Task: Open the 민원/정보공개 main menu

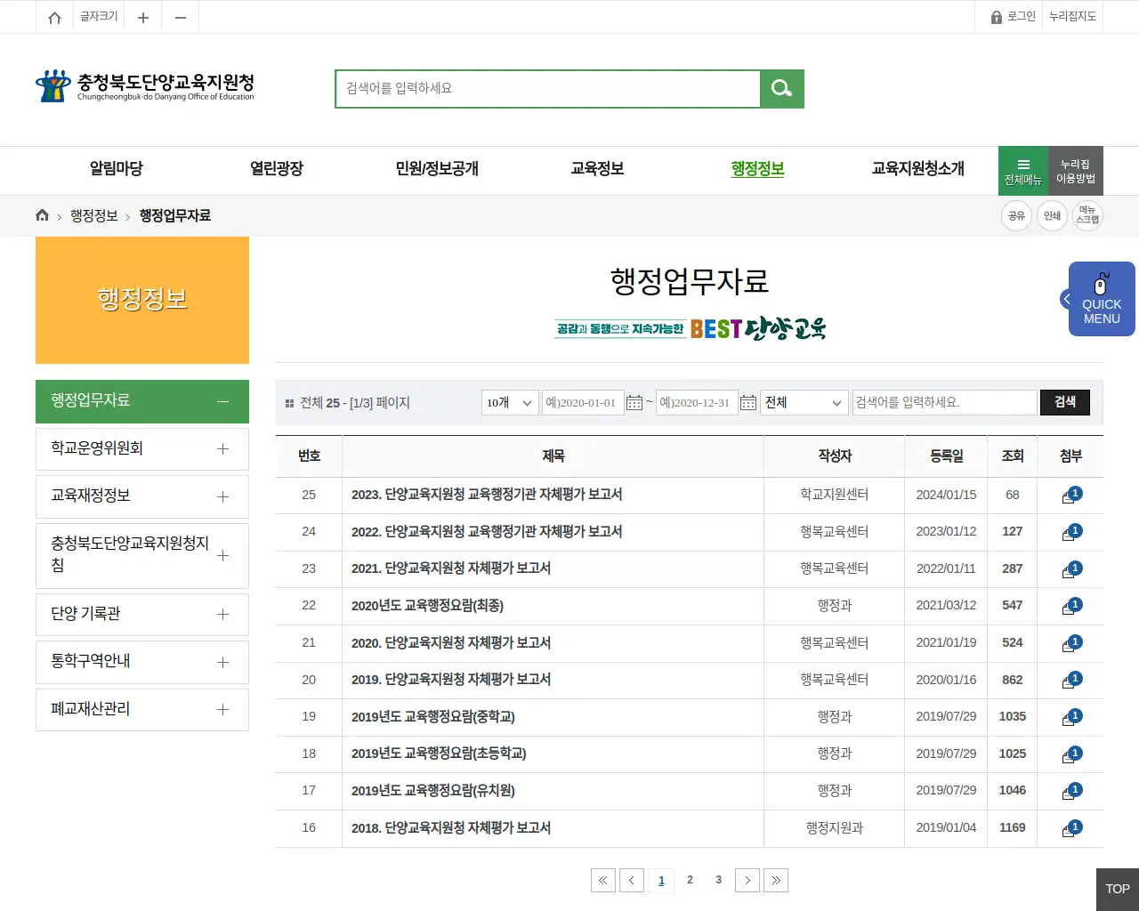Action: pyautogui.click(x=437, y=169)
